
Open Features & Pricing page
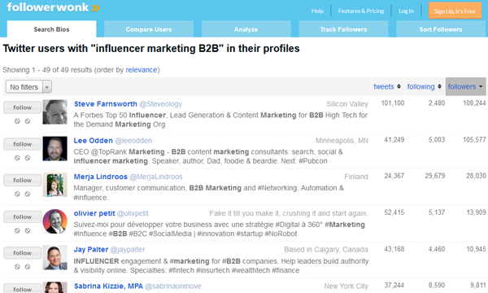[x=361, y=11]
